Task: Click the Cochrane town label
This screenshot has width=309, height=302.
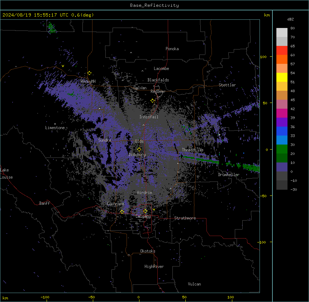Action: click(115, 204)
